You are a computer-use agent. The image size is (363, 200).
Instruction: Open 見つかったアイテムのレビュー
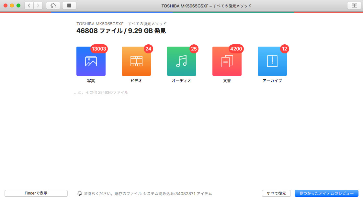[x=326, y=193]
